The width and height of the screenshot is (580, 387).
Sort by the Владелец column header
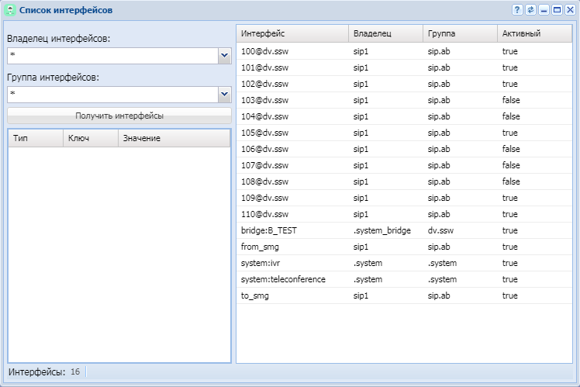tap(385, 34)
